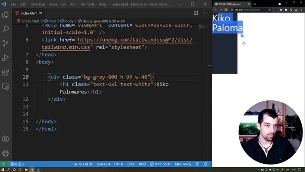Open the Help menu
This screenshot has width=305, height=172.
102,4
